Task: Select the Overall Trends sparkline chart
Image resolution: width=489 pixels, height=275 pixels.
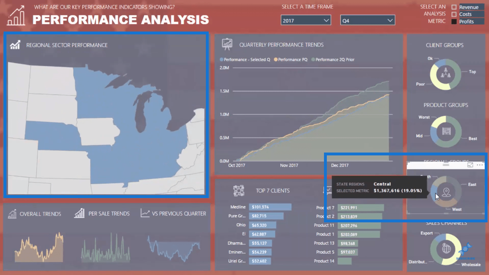Action: [x=39, y=247]
